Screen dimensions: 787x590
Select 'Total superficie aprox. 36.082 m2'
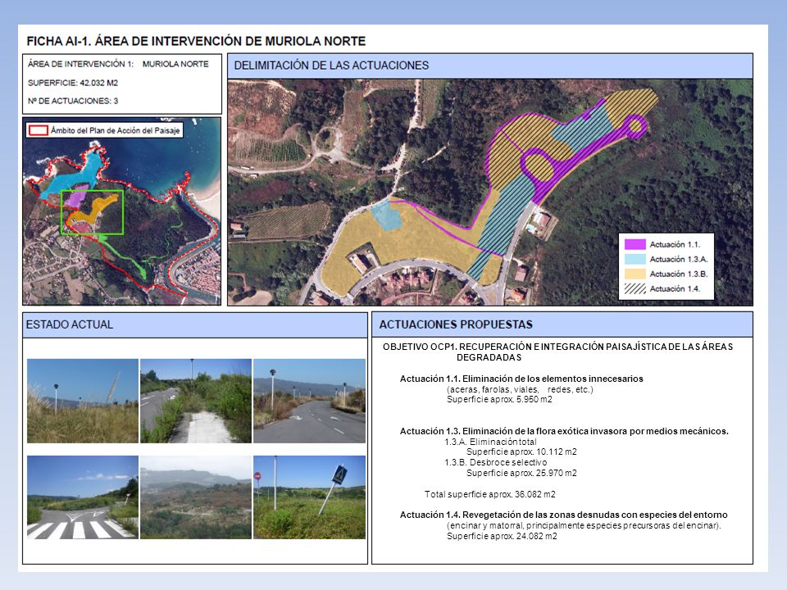tap(490, 494)
